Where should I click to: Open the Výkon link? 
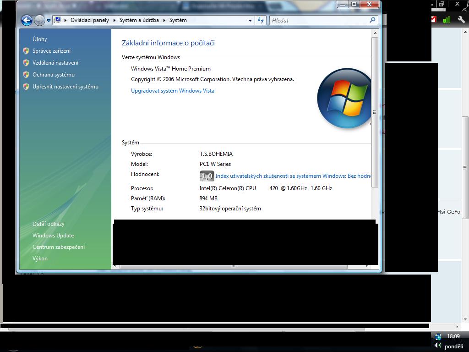(x=40, y=258)
